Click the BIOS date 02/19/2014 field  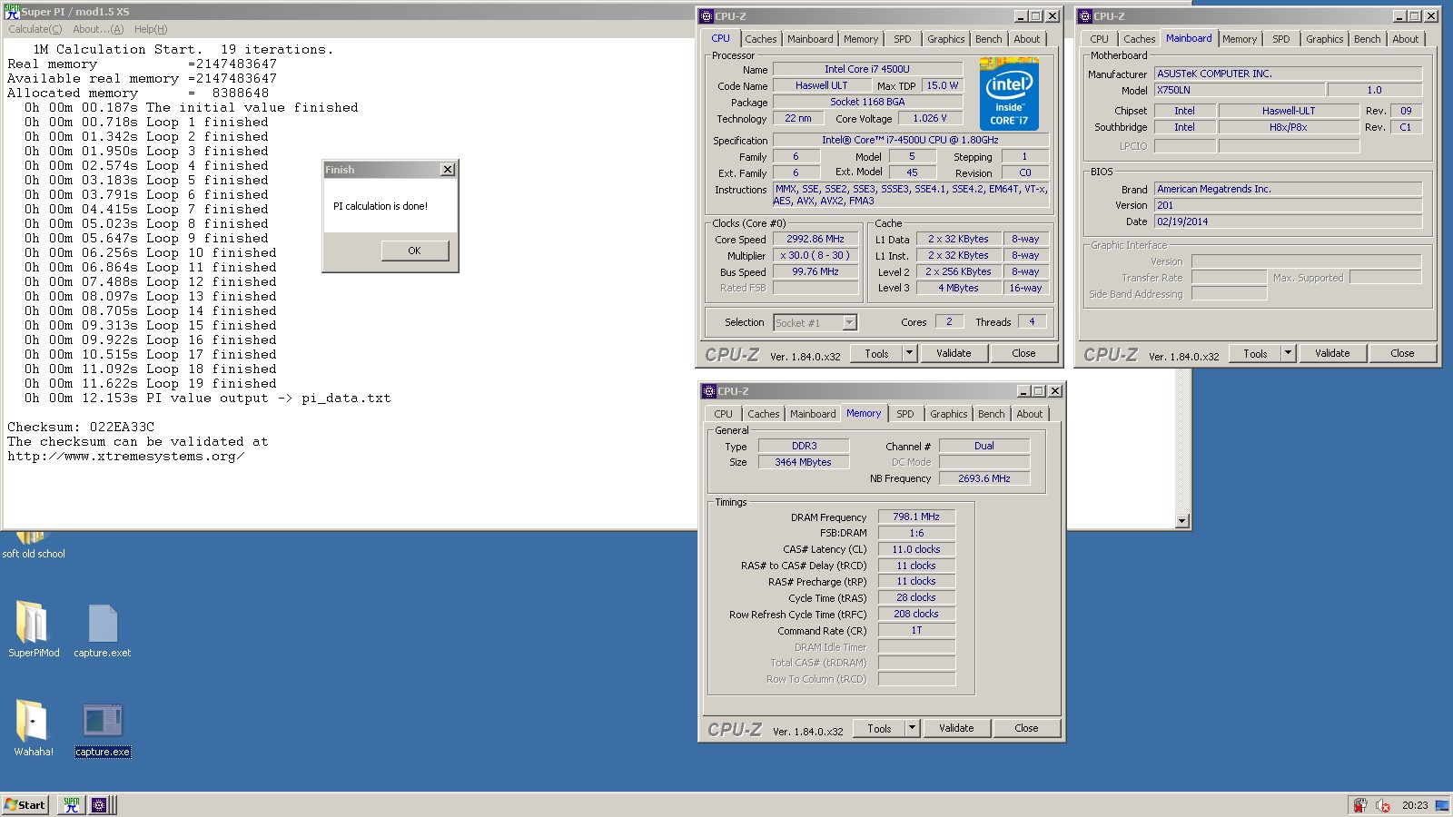1288,221
